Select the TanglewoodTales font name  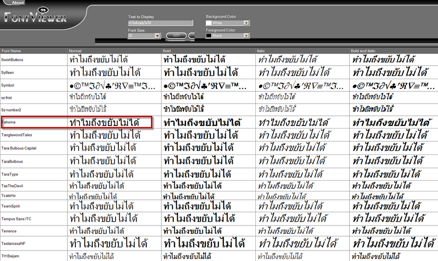pyautogui.click(x=17, y=135)
